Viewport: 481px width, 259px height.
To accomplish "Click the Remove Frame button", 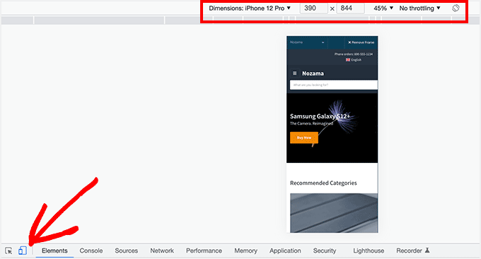I will pyautogui.click(x=361, y=42).
